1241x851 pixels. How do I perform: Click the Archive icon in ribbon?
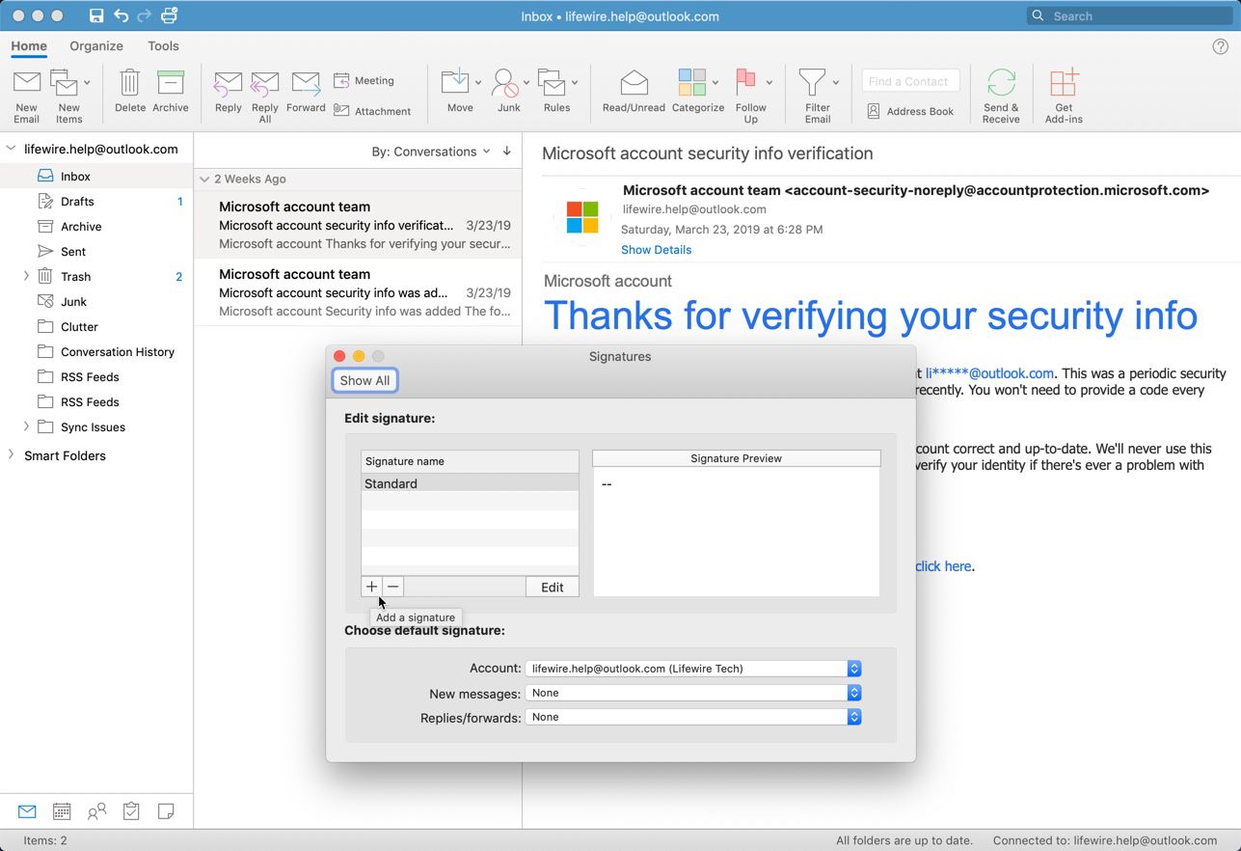[170, 83]
